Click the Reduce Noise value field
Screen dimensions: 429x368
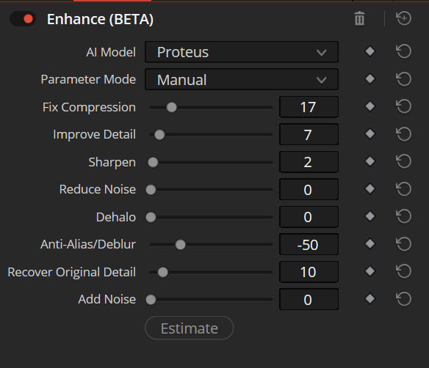[x=309, y=189]
